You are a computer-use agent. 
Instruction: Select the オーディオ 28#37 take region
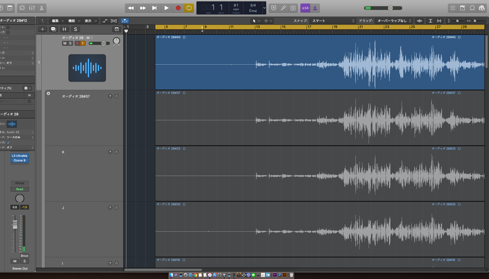[x=320, y=118]
